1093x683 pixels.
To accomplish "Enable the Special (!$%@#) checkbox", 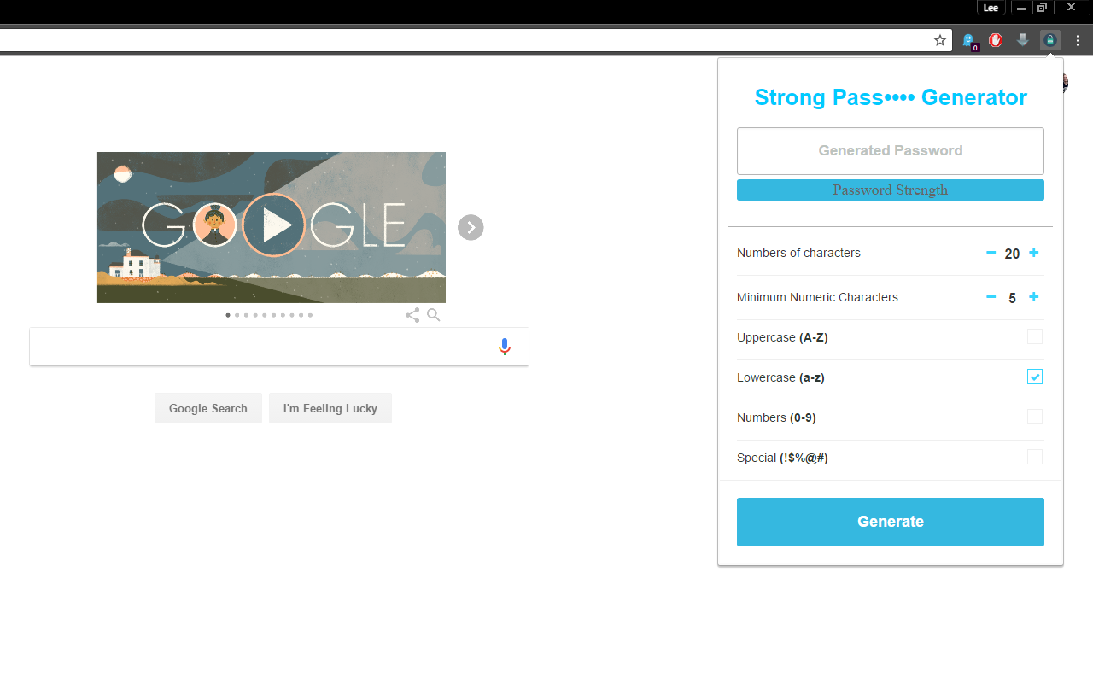I will pyautogui.click(x=1035, y=457).
